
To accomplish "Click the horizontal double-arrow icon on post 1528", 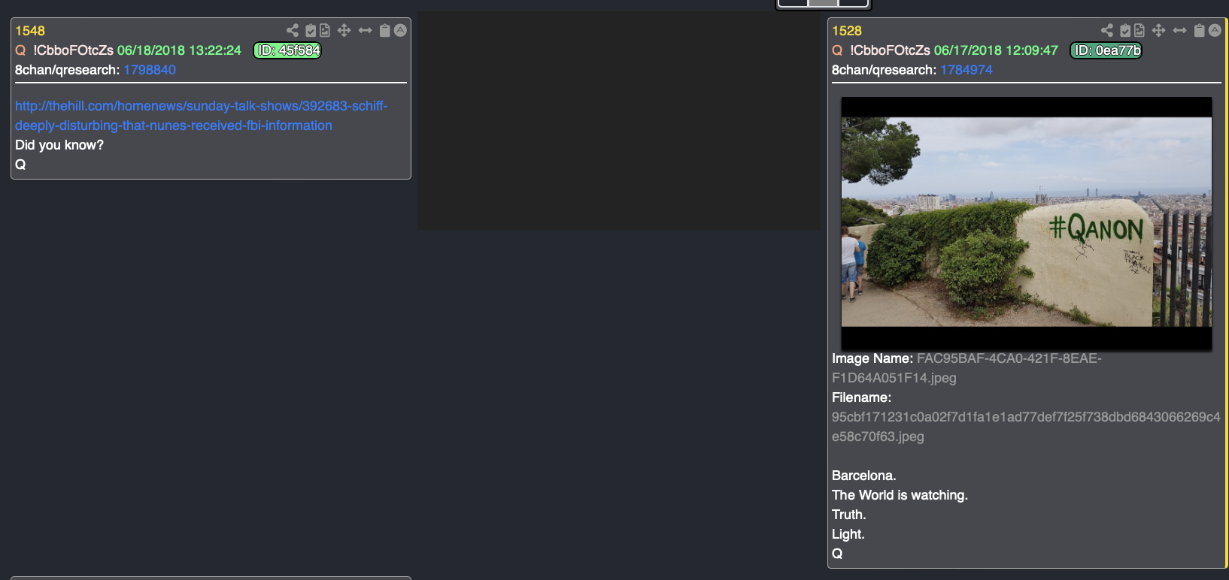I will (1180, 30).
